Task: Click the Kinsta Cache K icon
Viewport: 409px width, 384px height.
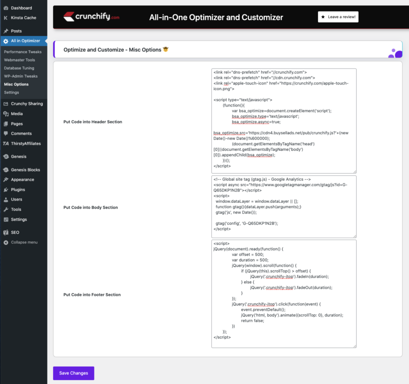Action: tap(6, 18)
